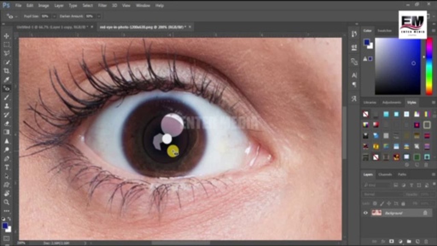Hide the Background layer

[366, 213]
